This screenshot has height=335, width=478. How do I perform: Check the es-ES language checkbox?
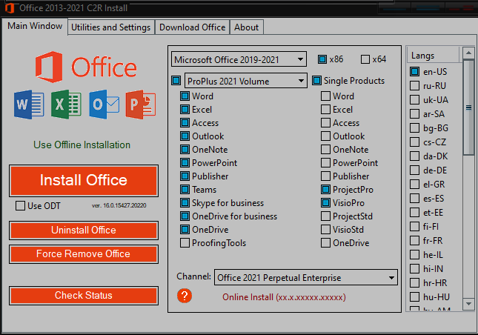point(414,199)
